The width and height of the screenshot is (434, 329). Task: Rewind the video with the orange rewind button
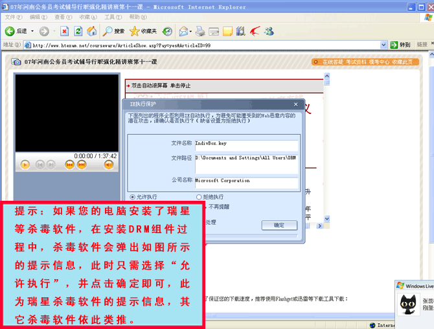tap(69, 164)
